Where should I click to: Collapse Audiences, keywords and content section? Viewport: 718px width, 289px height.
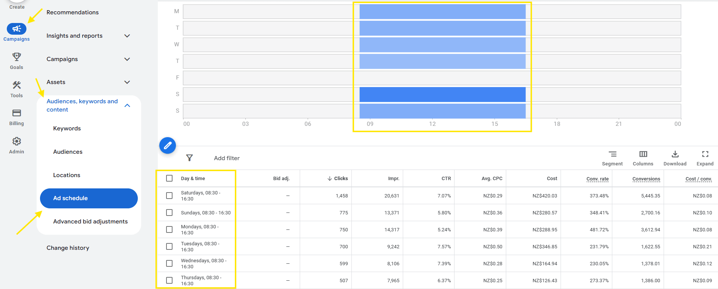(x=127, y=106)
